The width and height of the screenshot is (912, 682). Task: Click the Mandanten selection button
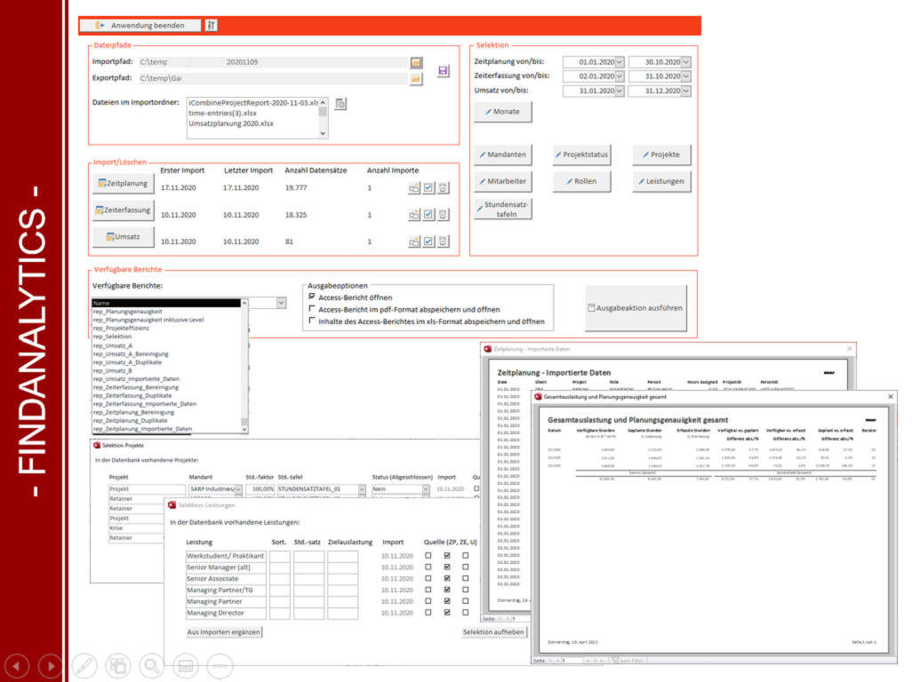pyautogui.click(x=502, y=155)
